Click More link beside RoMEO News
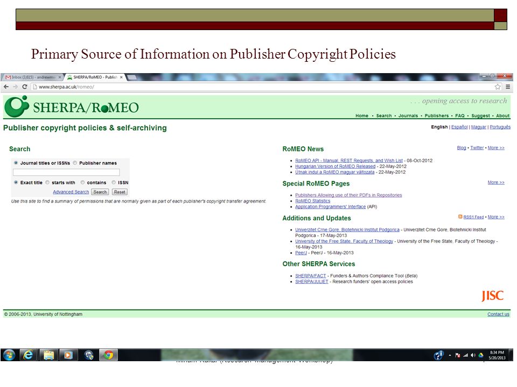 [496, 148]
